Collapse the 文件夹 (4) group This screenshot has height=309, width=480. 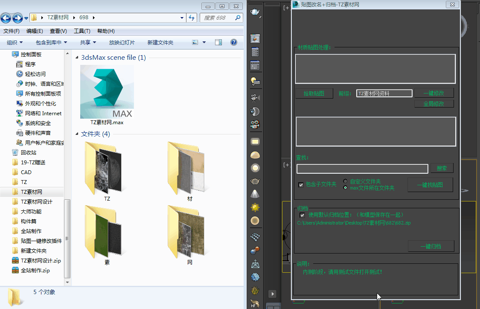(77, 134)
